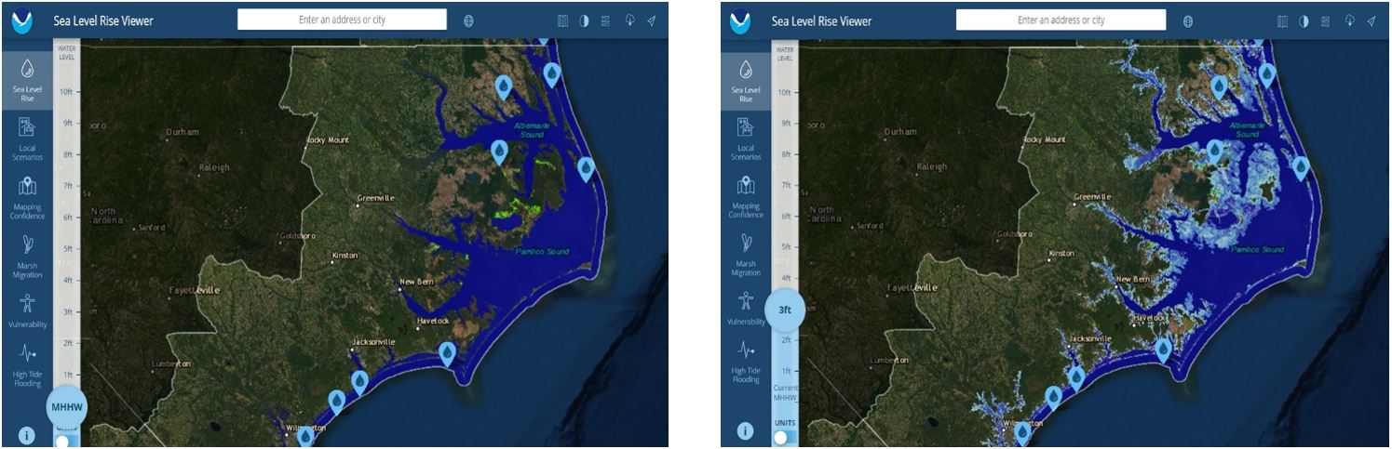Click the MHHW slider handle in left screenshot
Viewport: 1392px width, 449px height.
click(x=67, y=406)
